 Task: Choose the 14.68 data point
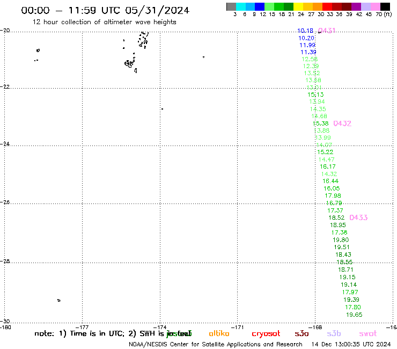[x=319, y=116]
